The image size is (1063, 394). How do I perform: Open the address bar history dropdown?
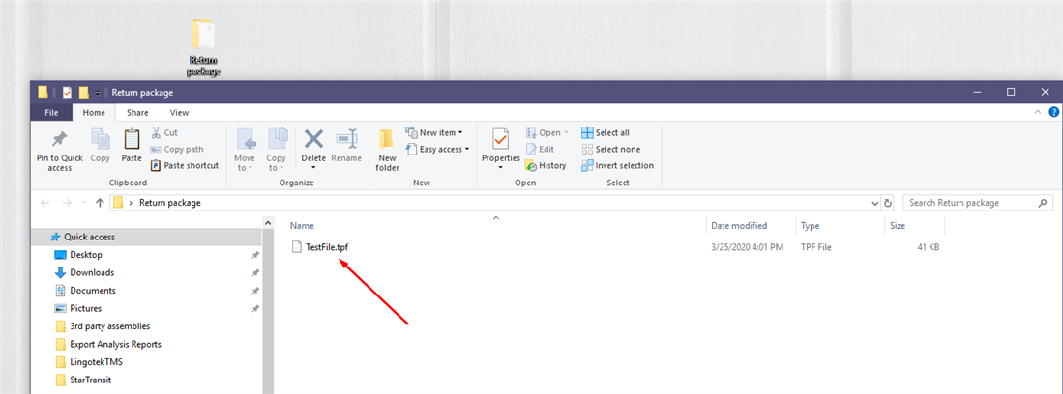(x=874, y=203)
